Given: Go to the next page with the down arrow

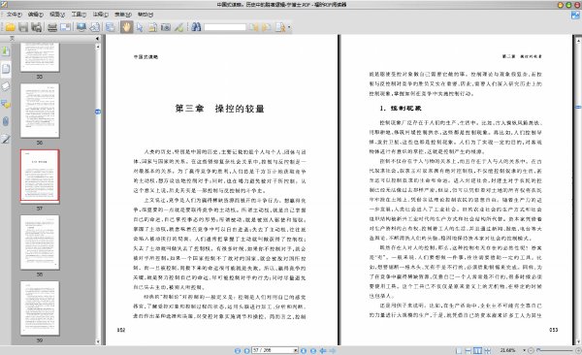Looking at the screenshot, I should click(x=304, y=350).
